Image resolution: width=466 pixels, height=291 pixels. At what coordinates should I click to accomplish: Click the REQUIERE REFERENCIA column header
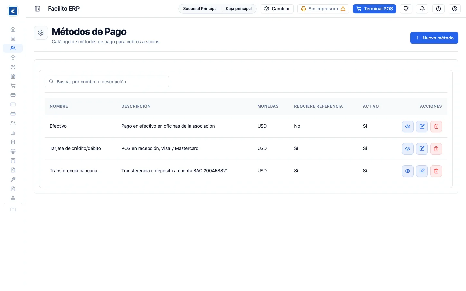[x=318, y=106]
